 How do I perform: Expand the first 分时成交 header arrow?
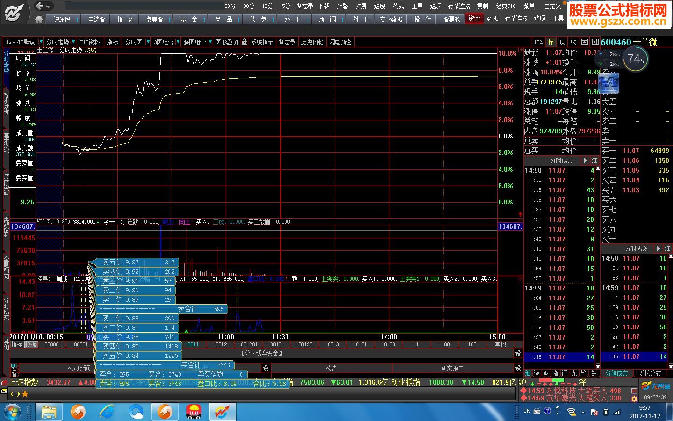coord(585,160)
